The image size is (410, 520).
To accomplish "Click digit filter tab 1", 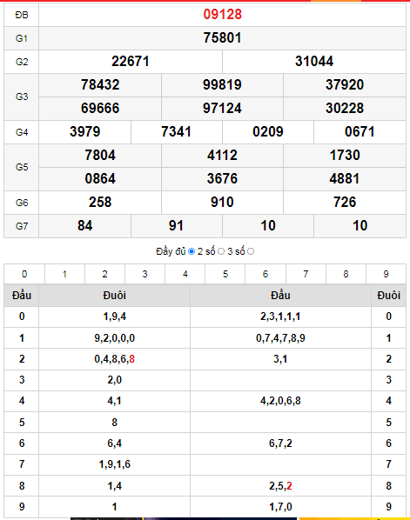I will (64, 274).
